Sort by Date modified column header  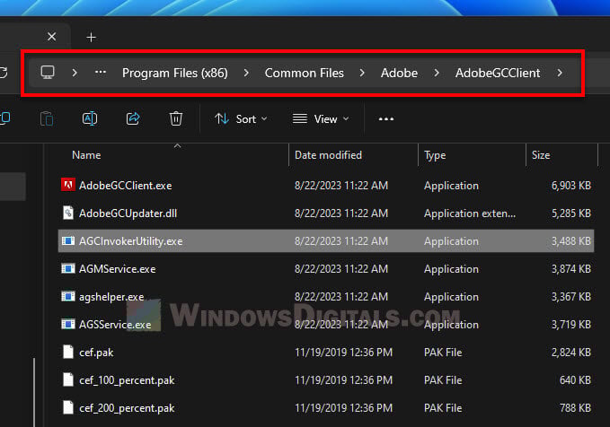pyautogui.click(x=328, y=155)
